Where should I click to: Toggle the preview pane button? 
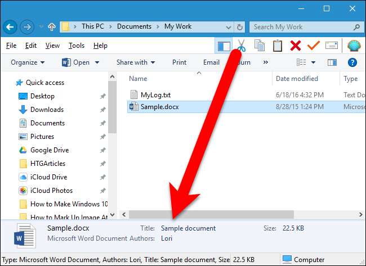tap(332, 62)
